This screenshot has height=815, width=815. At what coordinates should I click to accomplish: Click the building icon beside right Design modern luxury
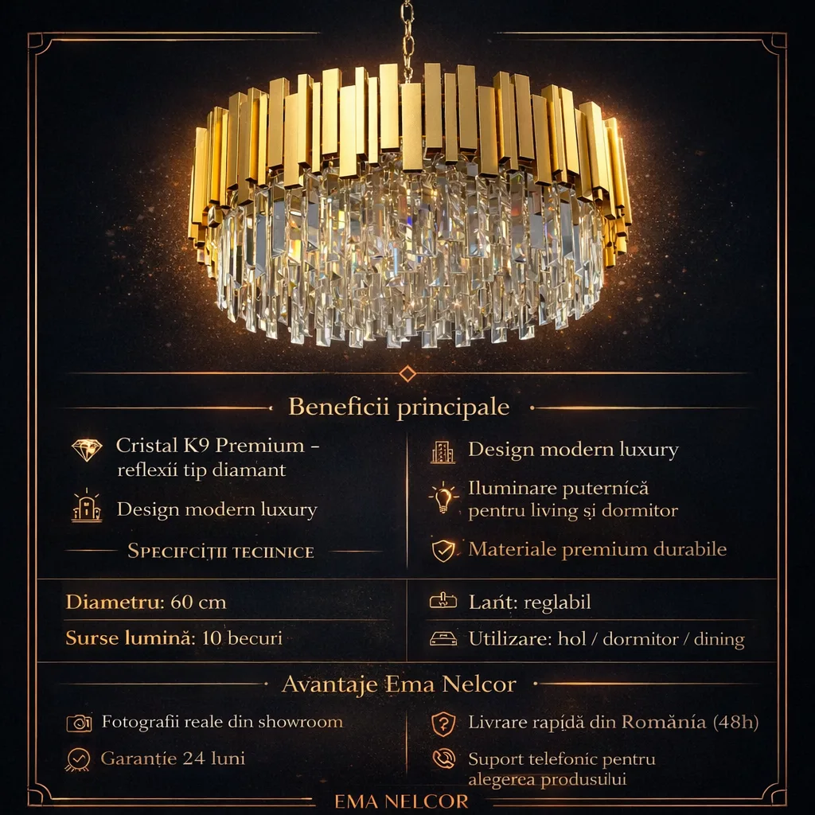coord(443,451)
